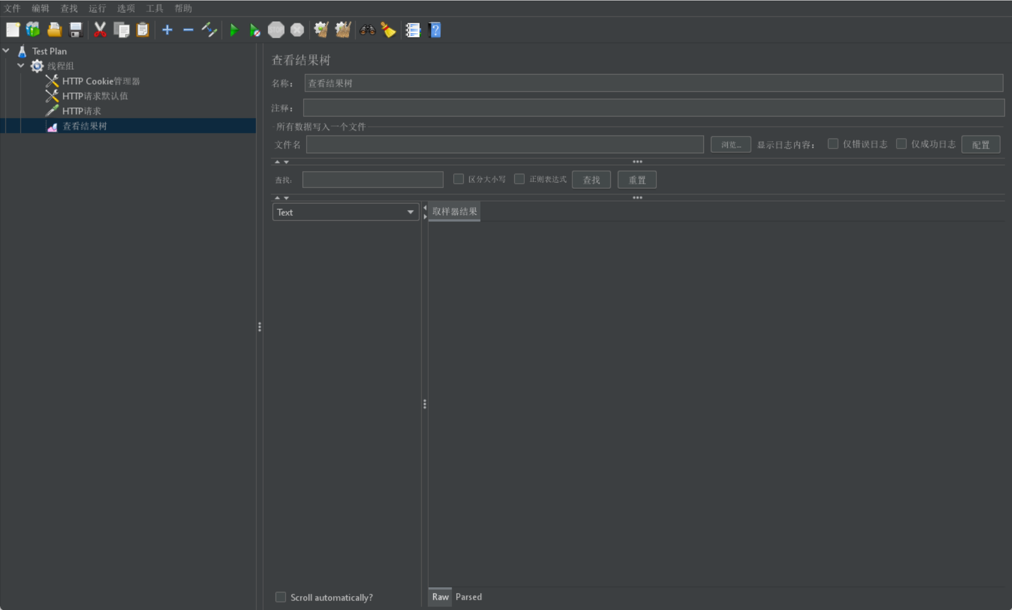Toggle 仅错误日志 checkbox
1012x610 pixels.
tap(833, 144)
